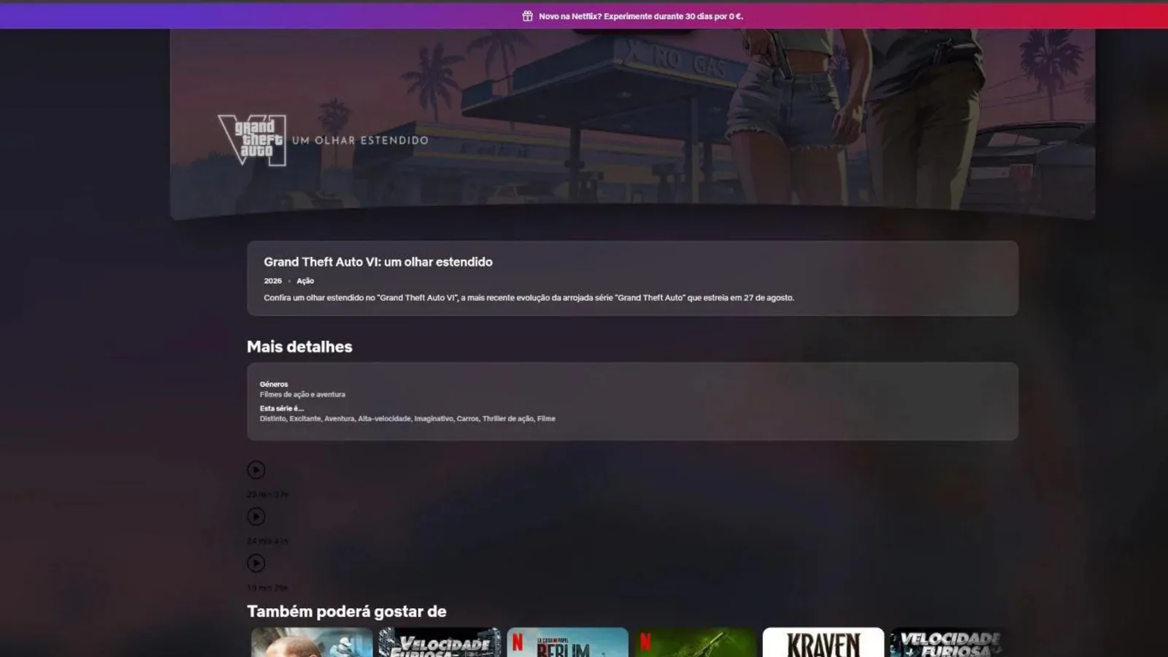This screenshot has height=657, width=1168.
Task: Click the title 'Grand Theft Auto VI: um olhar estendido'
Action: (378, 261)
